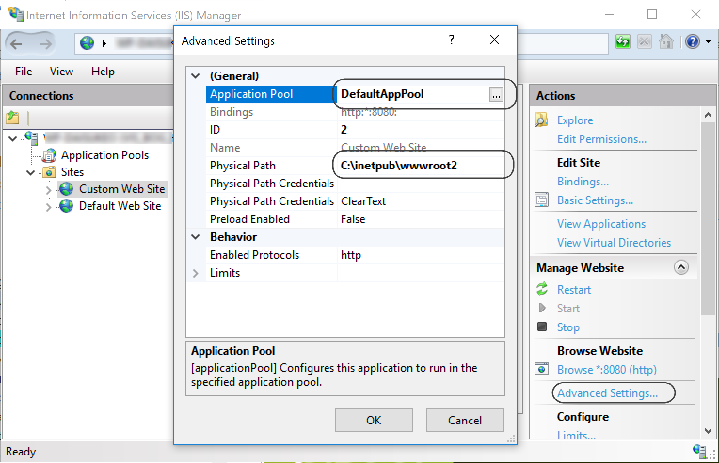This screenshot has width=719, height=463.
Task: Collapse the server node in tree
Action: (13, 138)
